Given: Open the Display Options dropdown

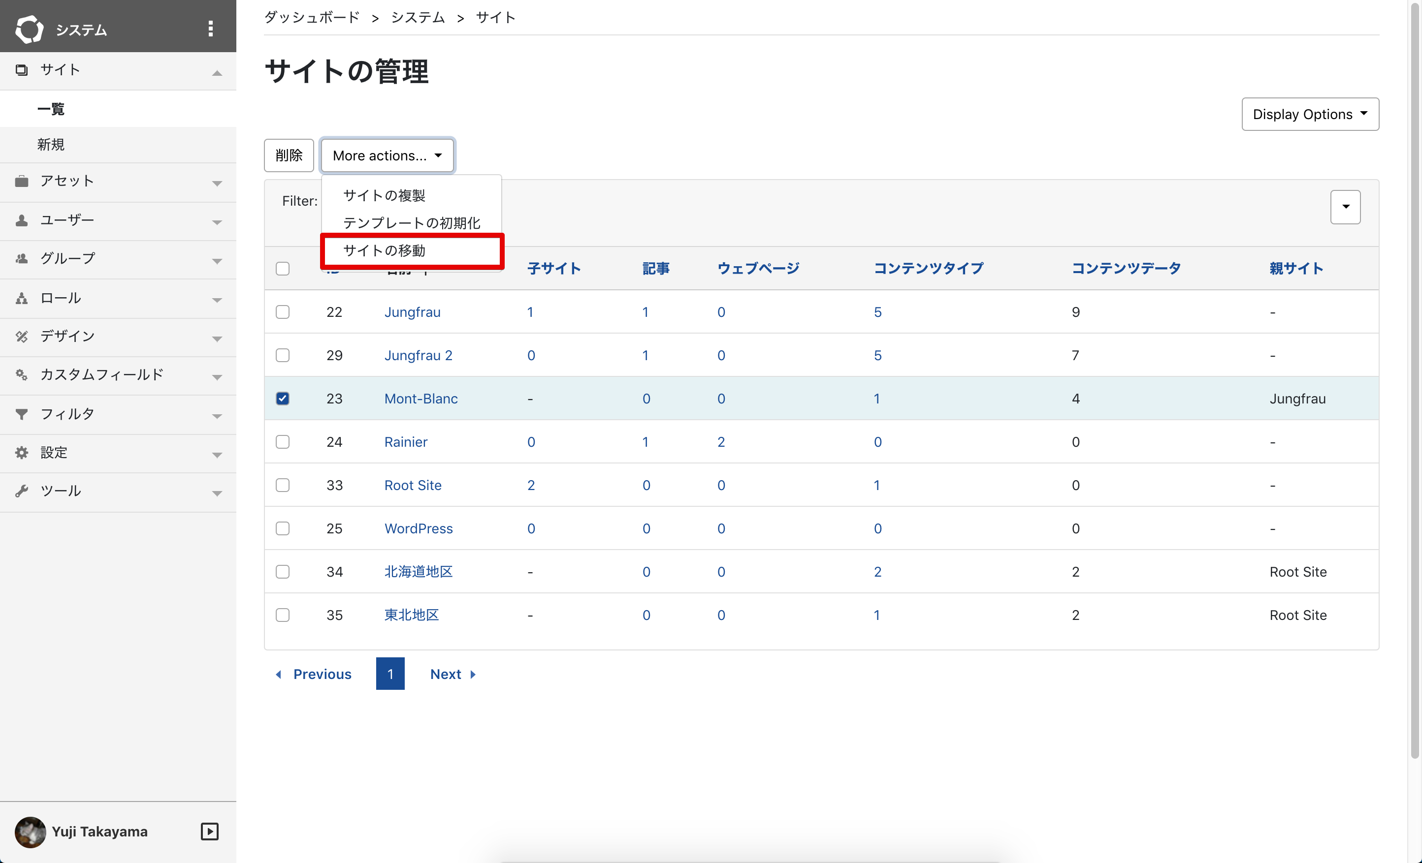Looking at the screenshot, I should pyautogui.click(x=1310, y=114).
